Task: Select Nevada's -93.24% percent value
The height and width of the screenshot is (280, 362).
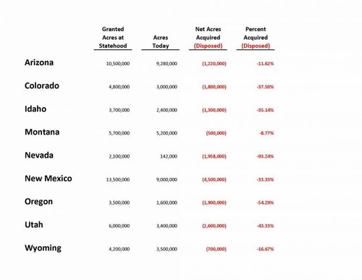Action: tap(265, 156)
